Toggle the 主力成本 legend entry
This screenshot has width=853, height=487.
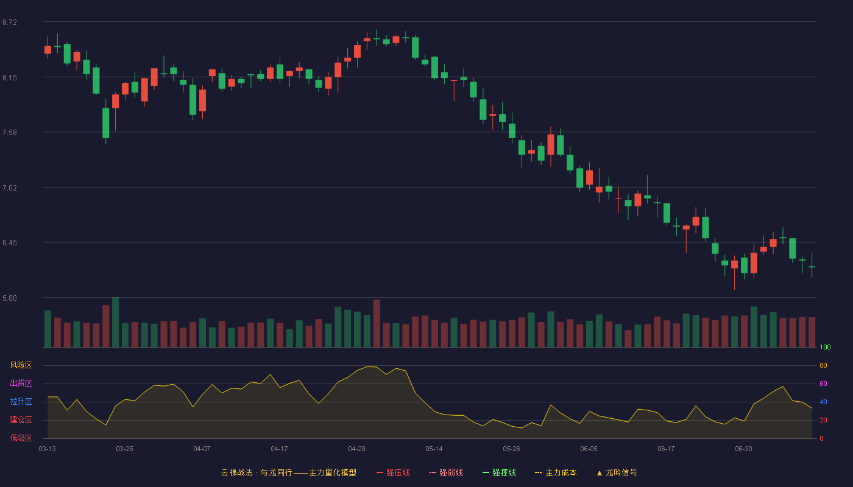556,472
